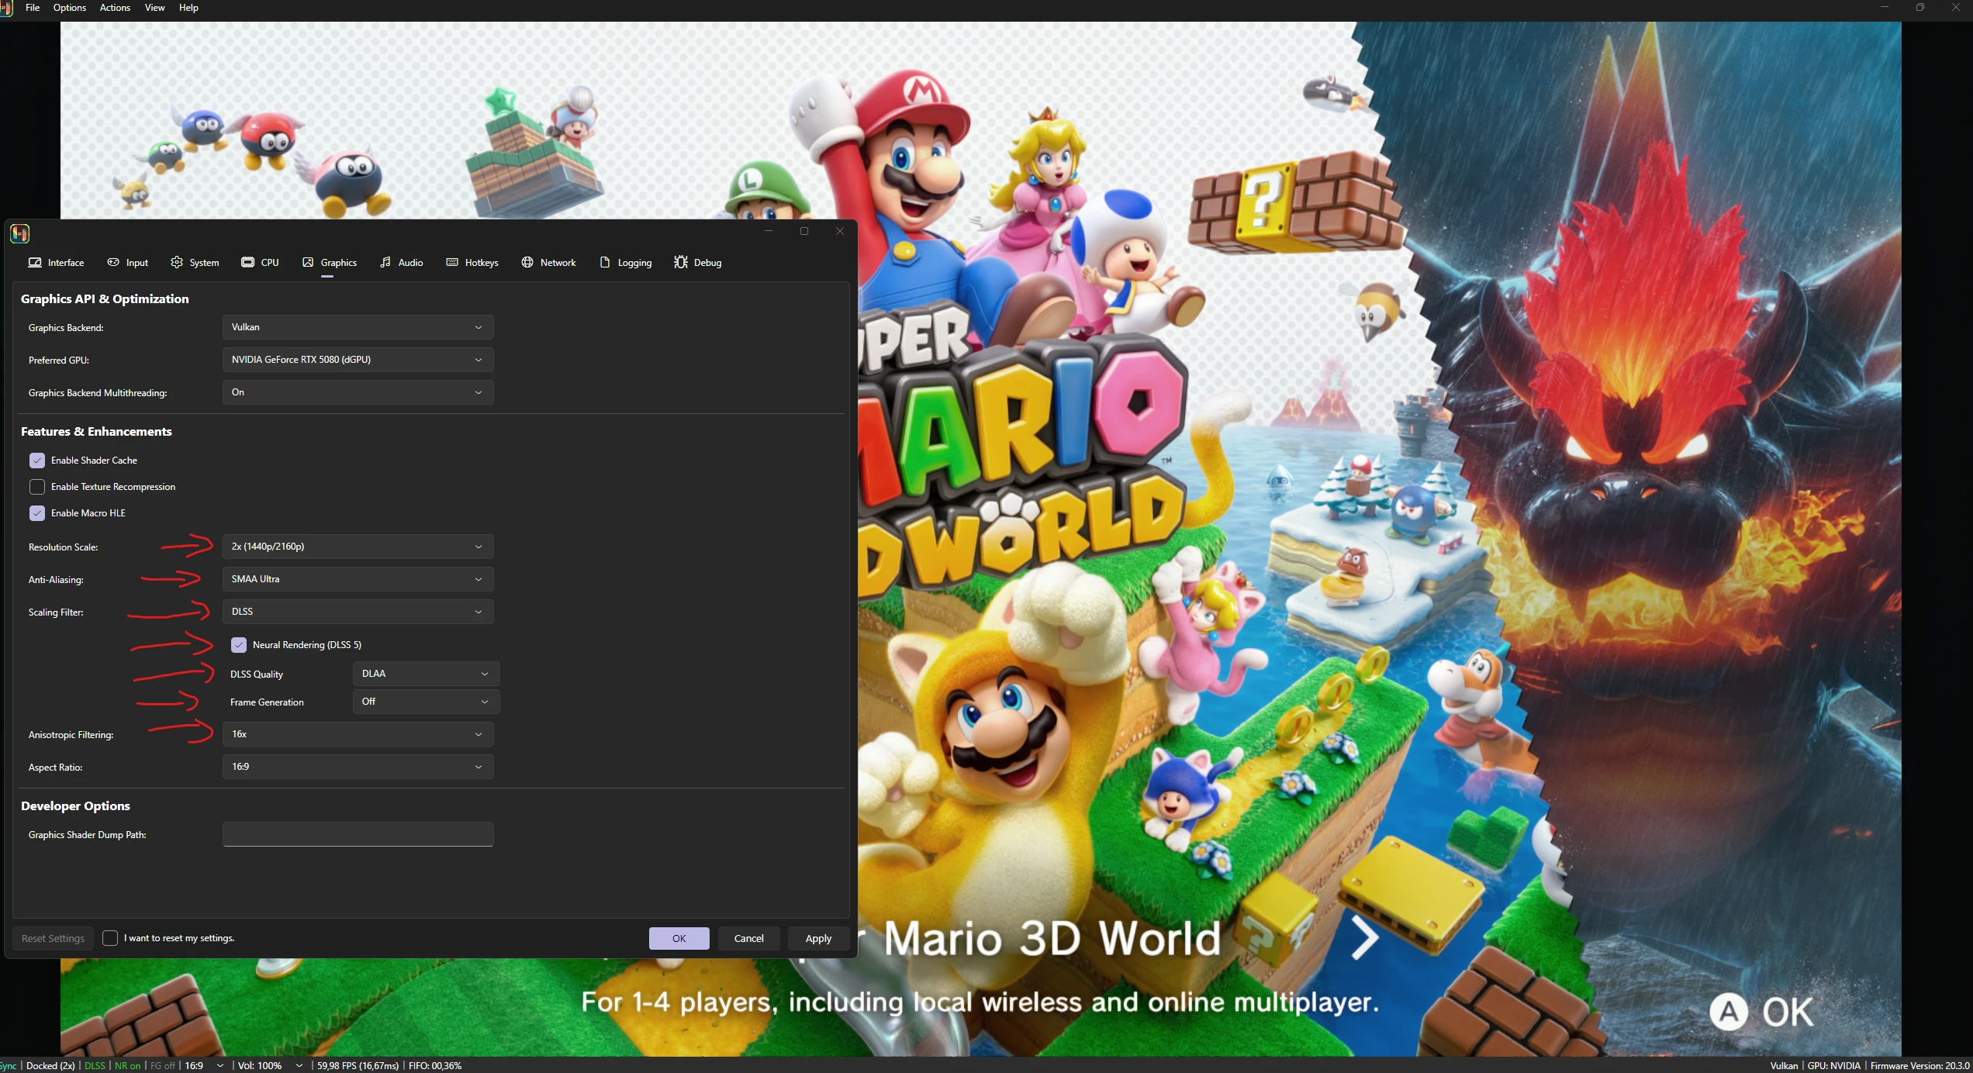Uncheck Enable Macro HLE
The height and width of the screenshot is (1073, 1973).
click(x=37, y=513)
